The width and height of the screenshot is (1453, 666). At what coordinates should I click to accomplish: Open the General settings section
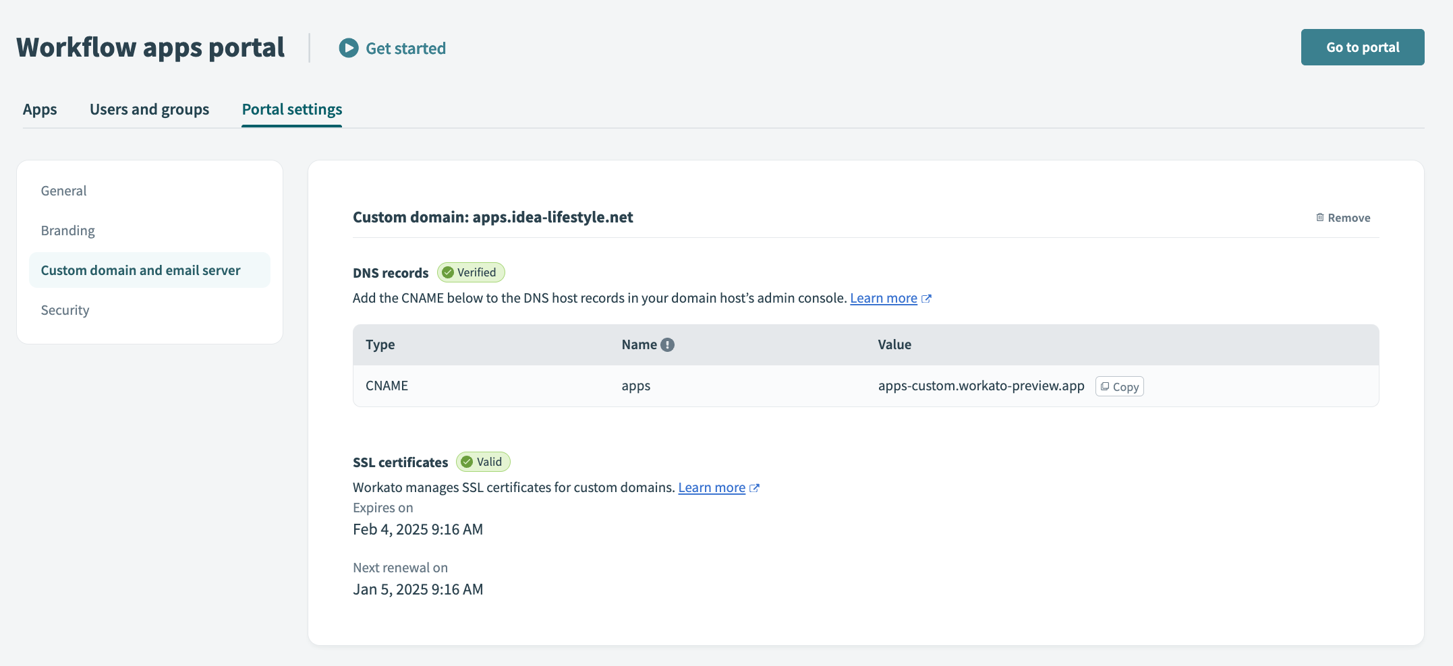[x=63, y=190]
